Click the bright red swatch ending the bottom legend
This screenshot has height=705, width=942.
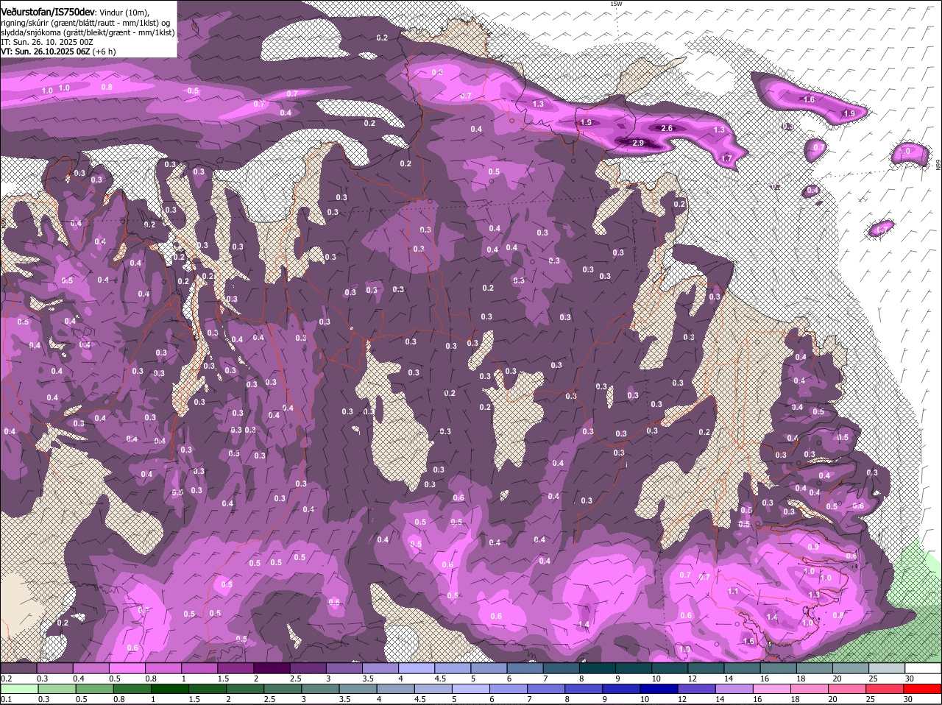923,689
